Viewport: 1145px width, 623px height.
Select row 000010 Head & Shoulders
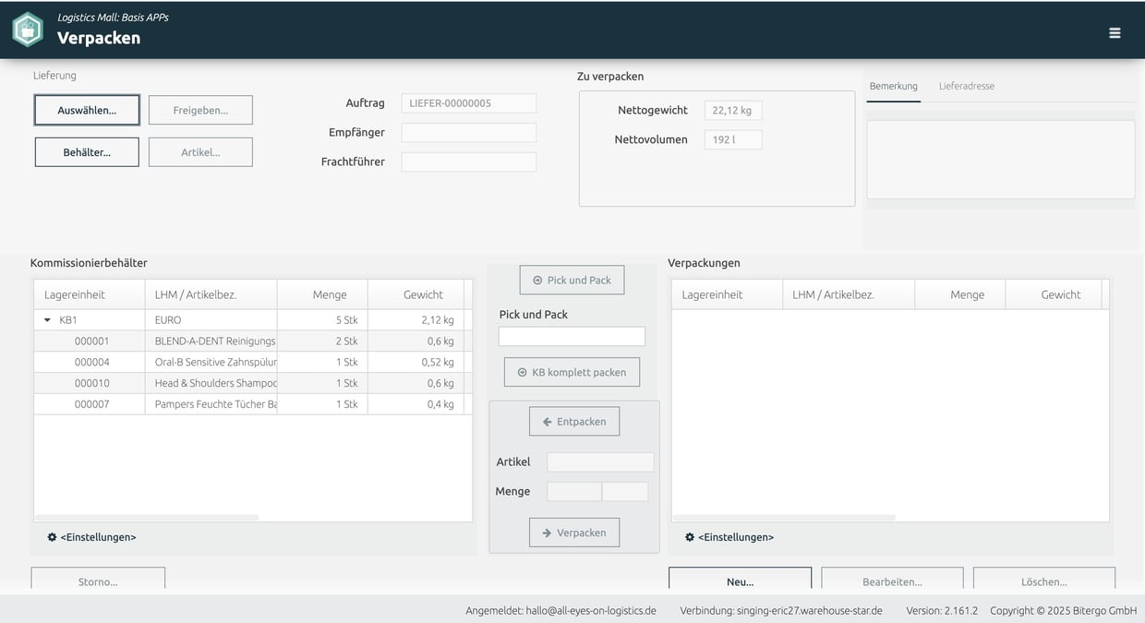coord(253,383)
